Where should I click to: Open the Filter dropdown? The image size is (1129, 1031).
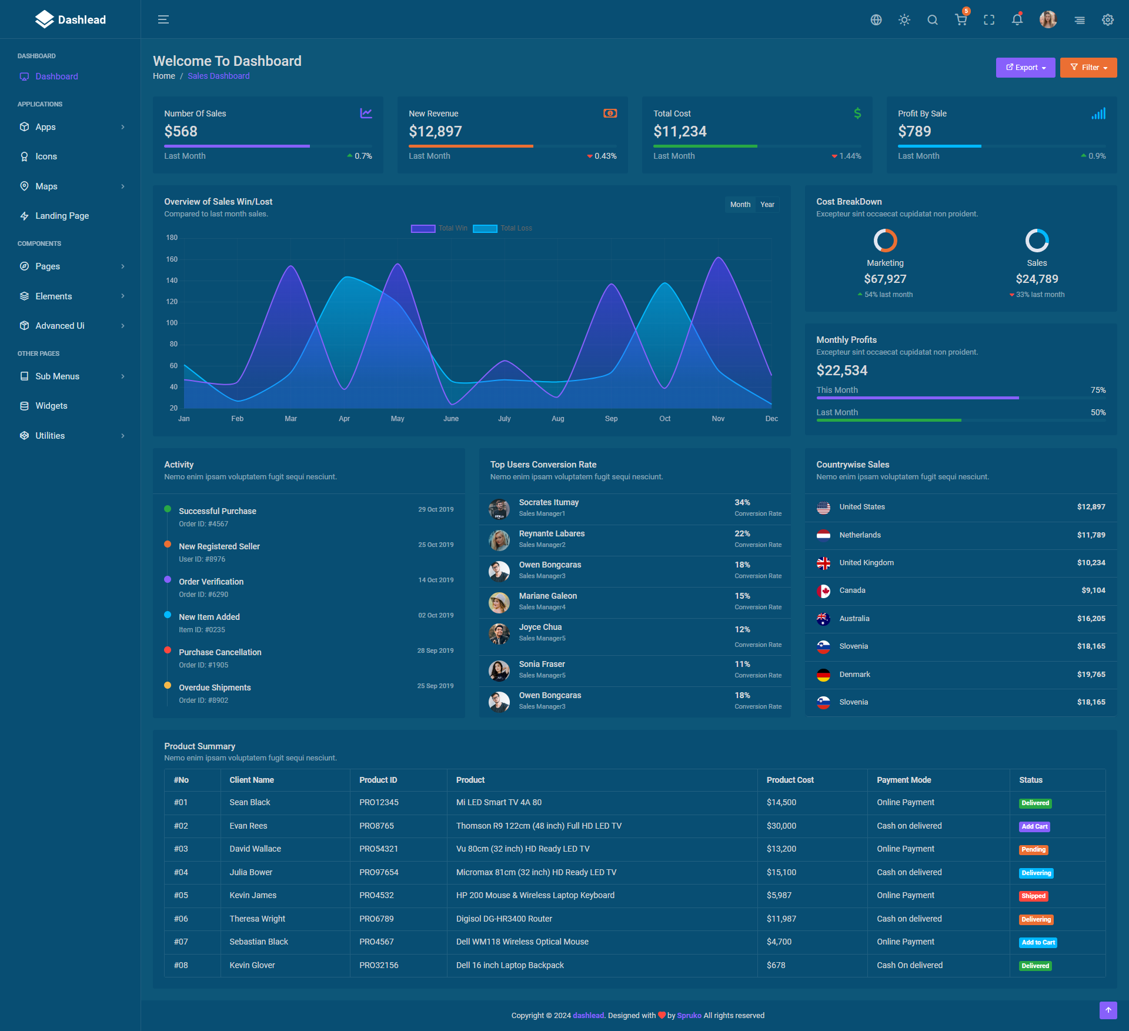coord(1088,68)
